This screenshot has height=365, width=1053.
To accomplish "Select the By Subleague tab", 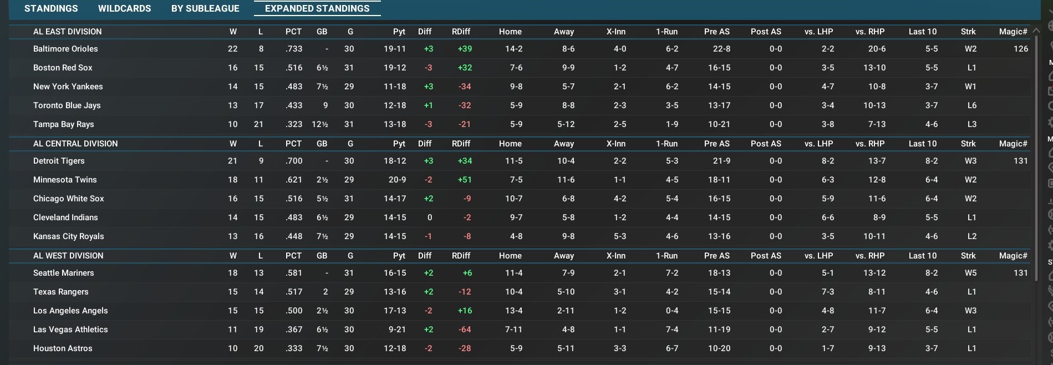I will point(205,8).
